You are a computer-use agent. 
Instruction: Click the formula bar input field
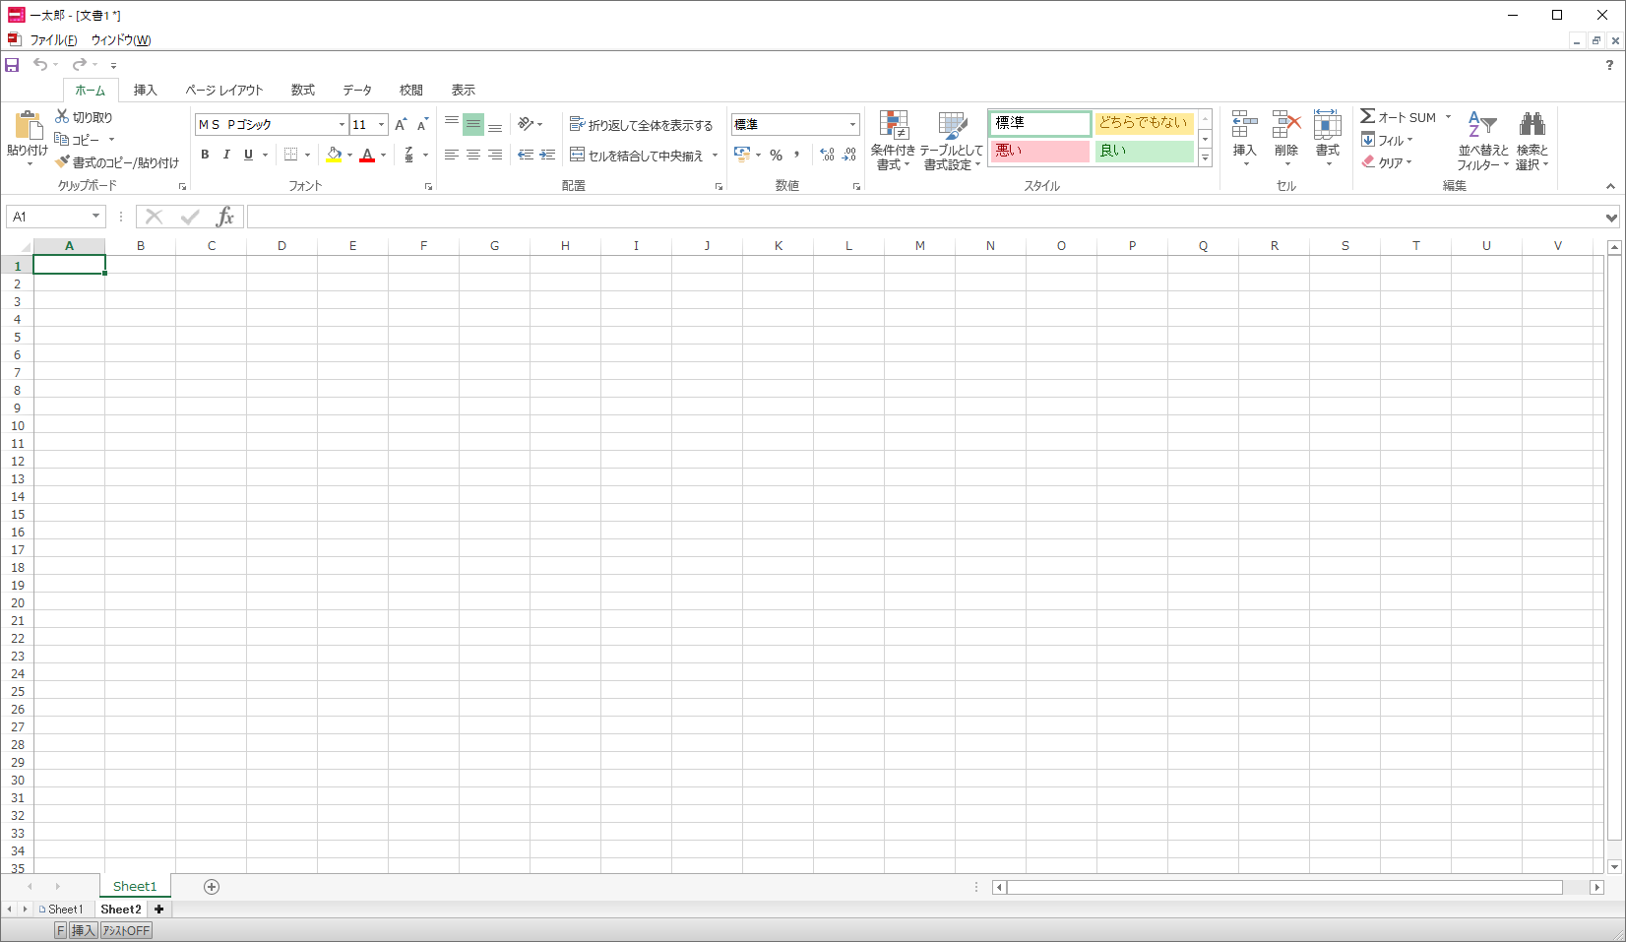pos(923,217)
